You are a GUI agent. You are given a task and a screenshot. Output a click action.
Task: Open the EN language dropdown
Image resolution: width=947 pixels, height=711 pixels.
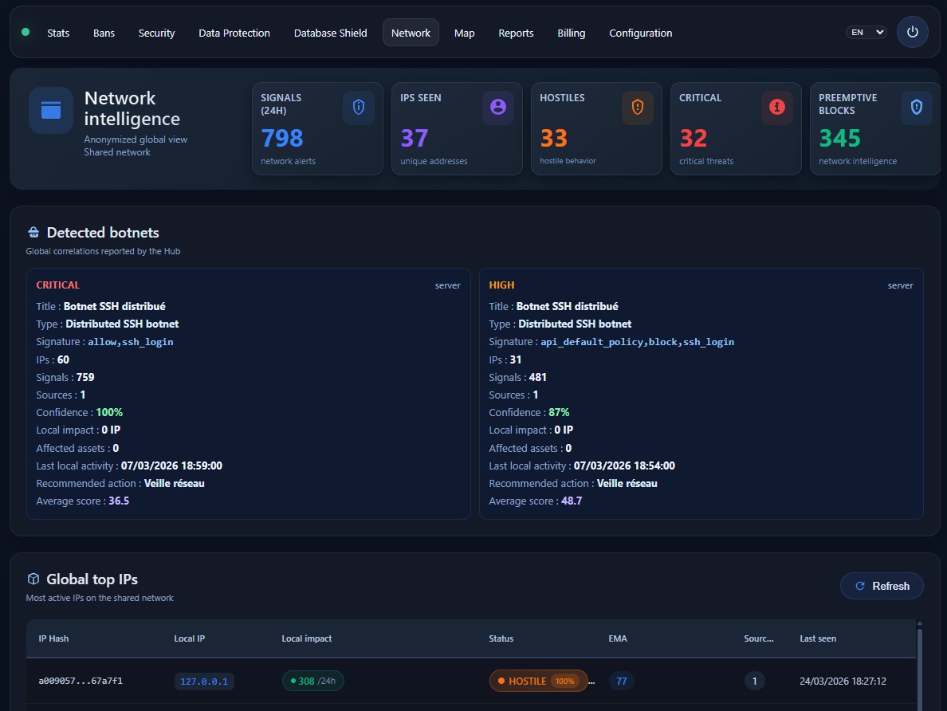pos(866,32)
